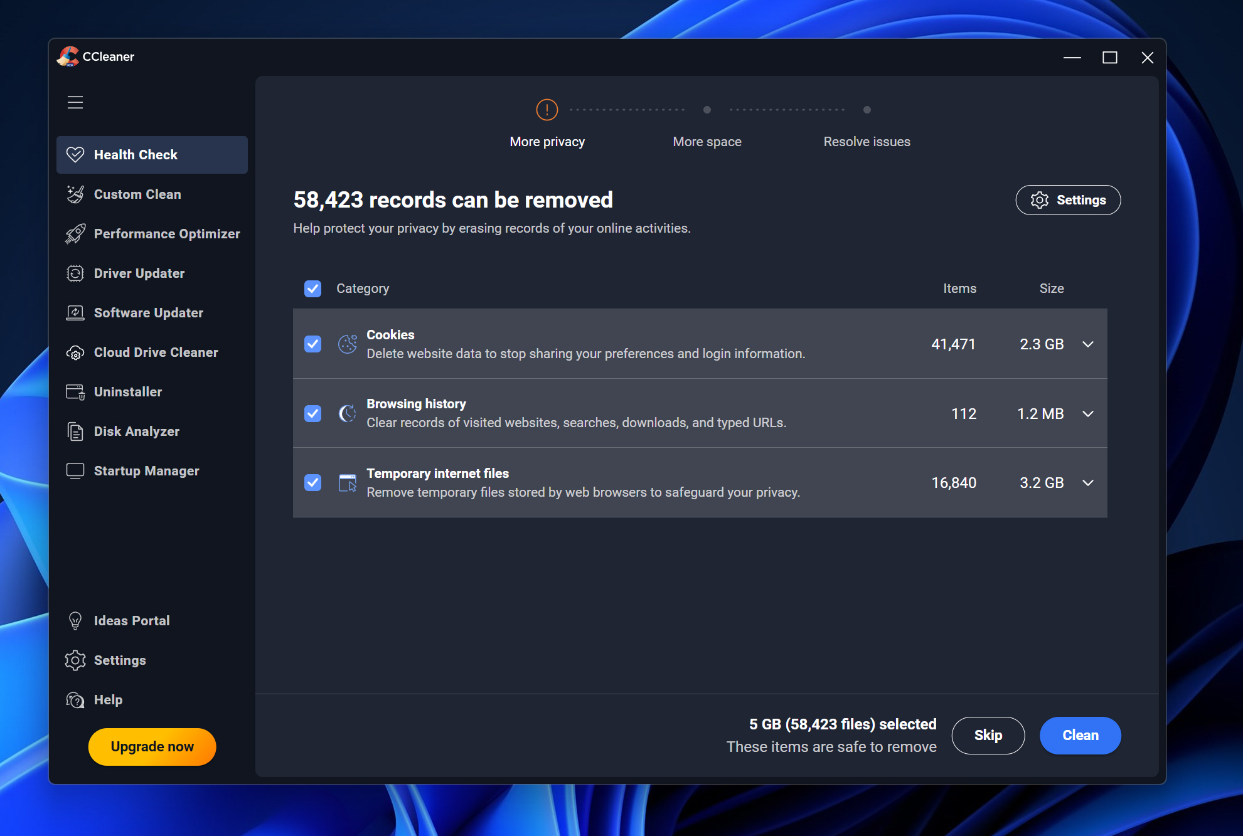Uncheck the Browsing history category

coord(312,413)
